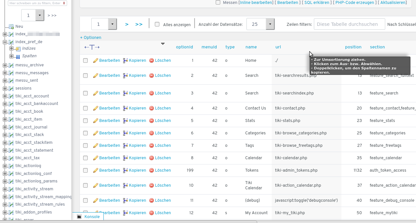
Task: Click the copy icon in (debug) row
Action: click(x=125, y=200)
